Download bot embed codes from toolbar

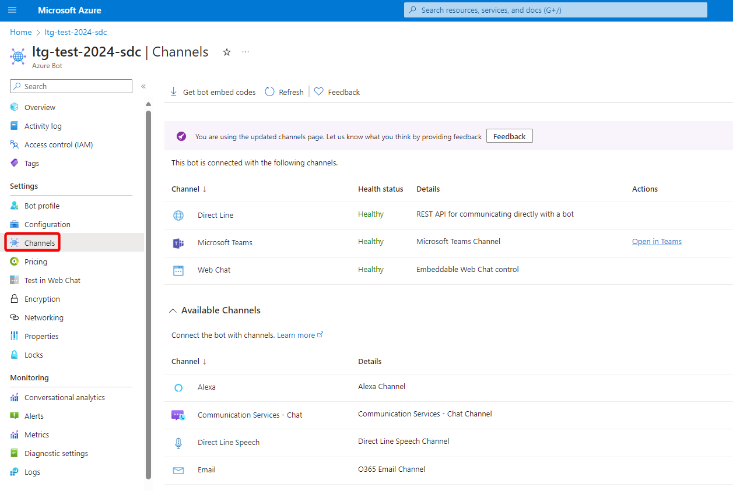[x=213, y=92]
